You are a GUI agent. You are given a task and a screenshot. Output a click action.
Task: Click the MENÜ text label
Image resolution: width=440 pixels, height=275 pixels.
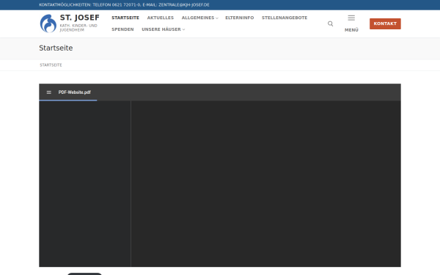(351, 30)
